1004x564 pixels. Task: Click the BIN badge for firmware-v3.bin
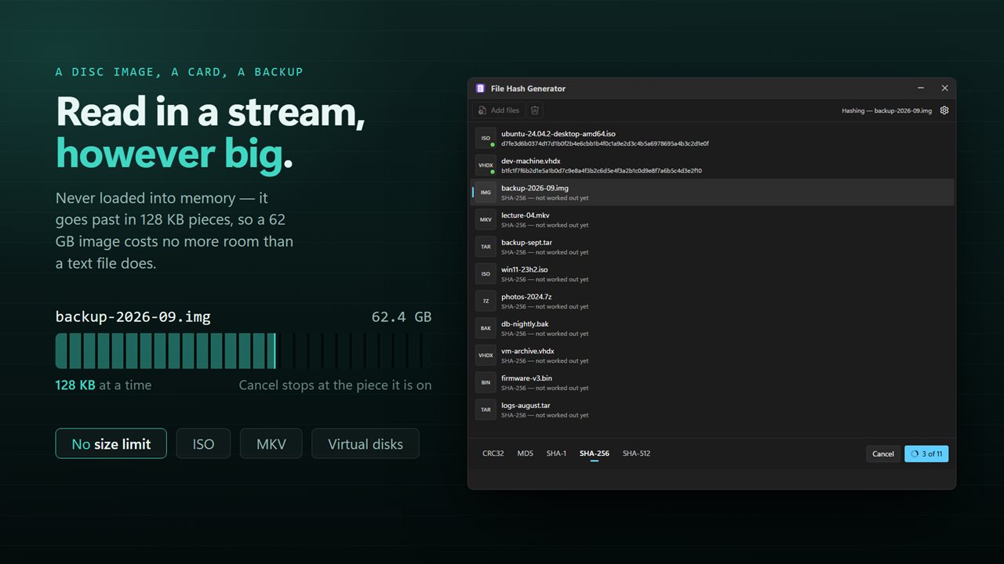(x=486, y=382)
